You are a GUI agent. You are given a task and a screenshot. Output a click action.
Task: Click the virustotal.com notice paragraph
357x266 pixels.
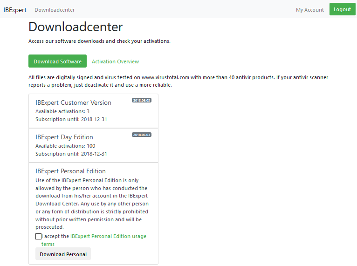tap(178, 81)
